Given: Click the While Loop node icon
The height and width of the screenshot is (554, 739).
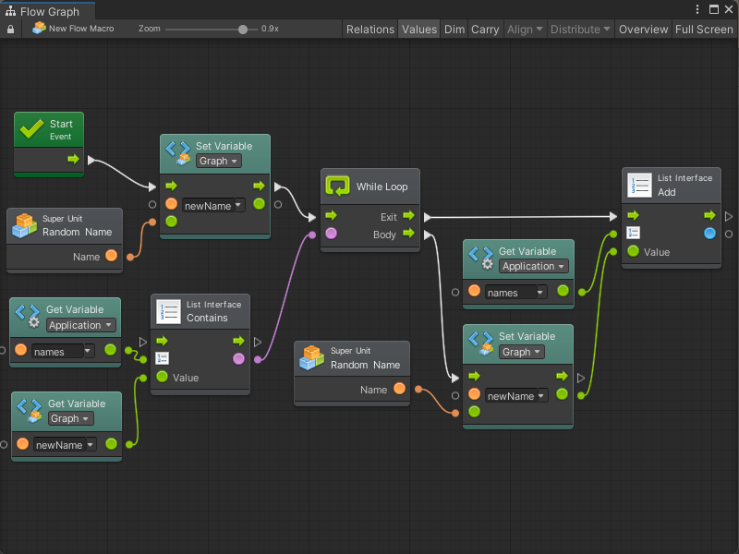Looking at the screenshot, I should (x=337, y=187).
